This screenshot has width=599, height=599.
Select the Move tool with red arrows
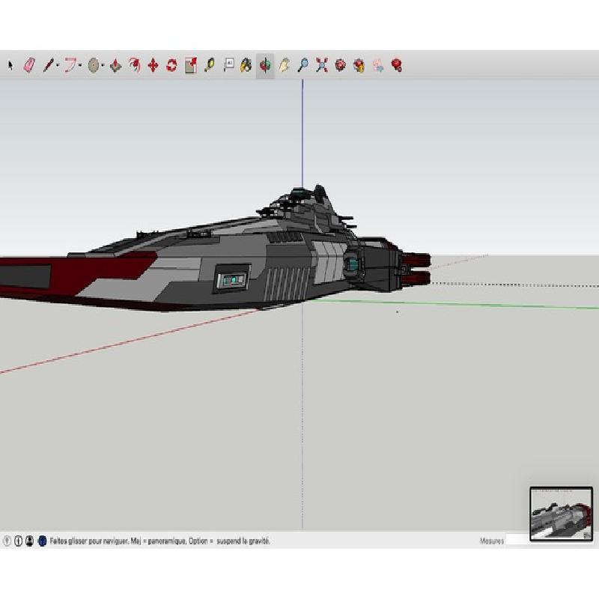(x=153, y=65)
